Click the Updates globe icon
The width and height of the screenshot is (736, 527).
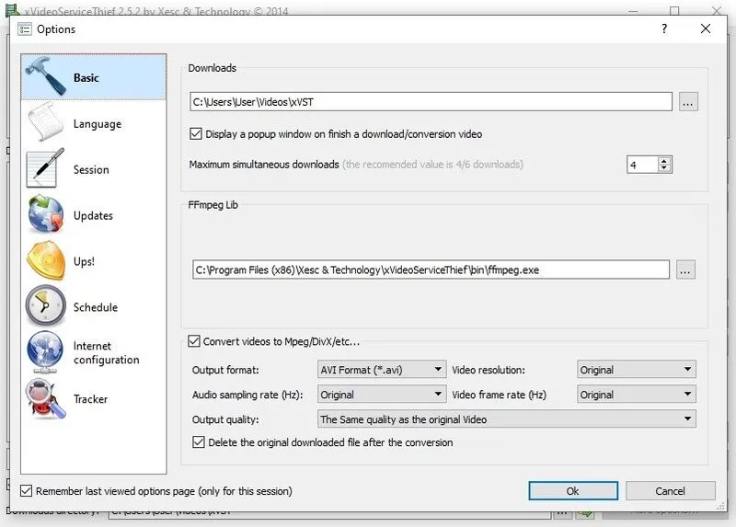(x=45, y=214)
